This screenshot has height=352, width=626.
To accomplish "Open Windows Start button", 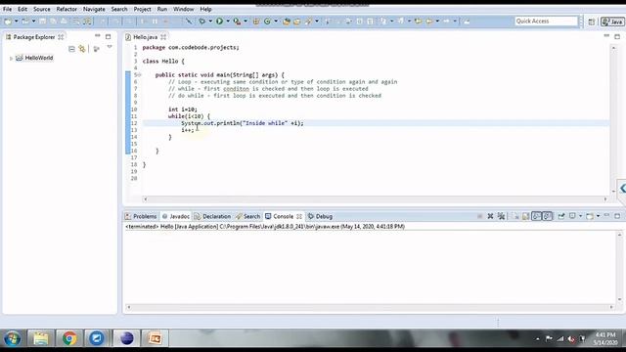I will click(x=12, y=338).
